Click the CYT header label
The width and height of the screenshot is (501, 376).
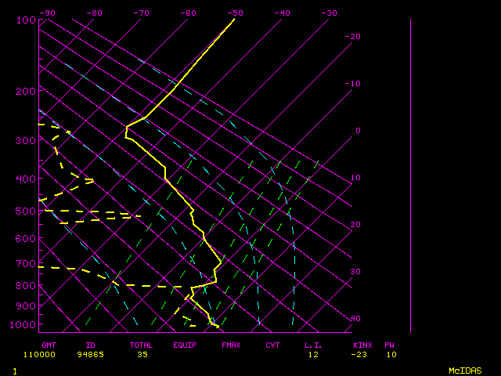272,345
